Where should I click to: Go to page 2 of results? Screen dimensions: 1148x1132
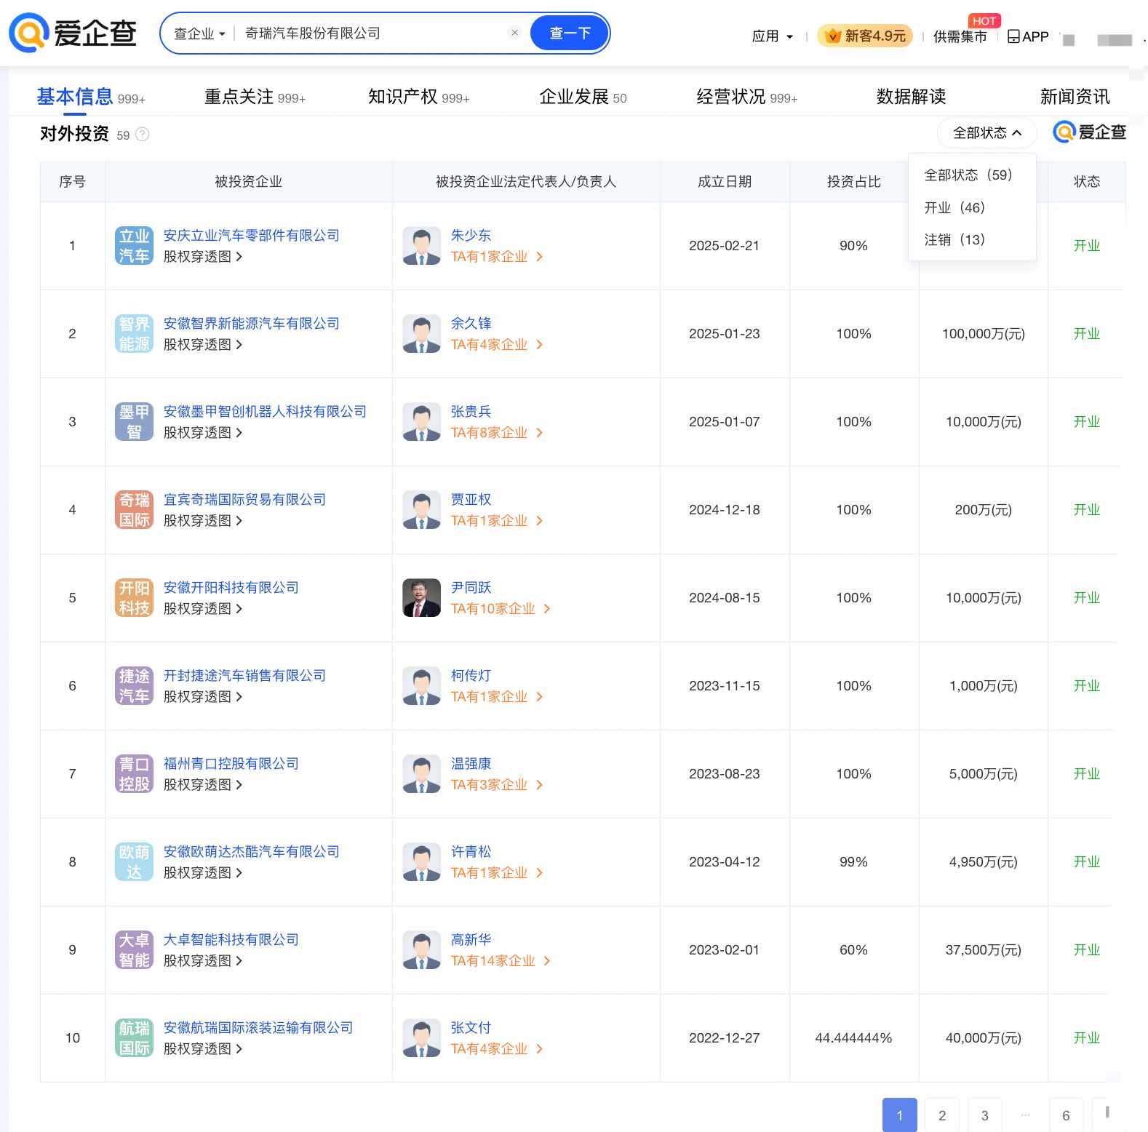(x=942, y=1115)
